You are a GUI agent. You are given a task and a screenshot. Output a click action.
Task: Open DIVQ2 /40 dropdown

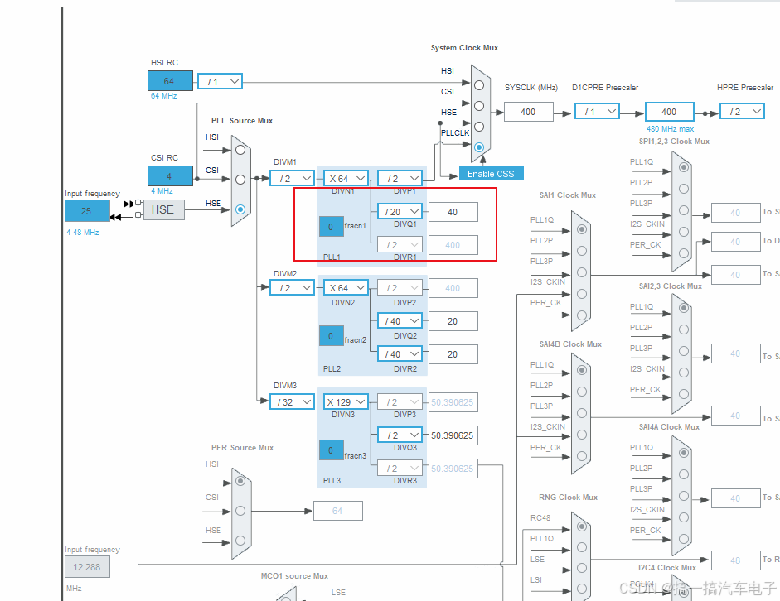[400, 320]
